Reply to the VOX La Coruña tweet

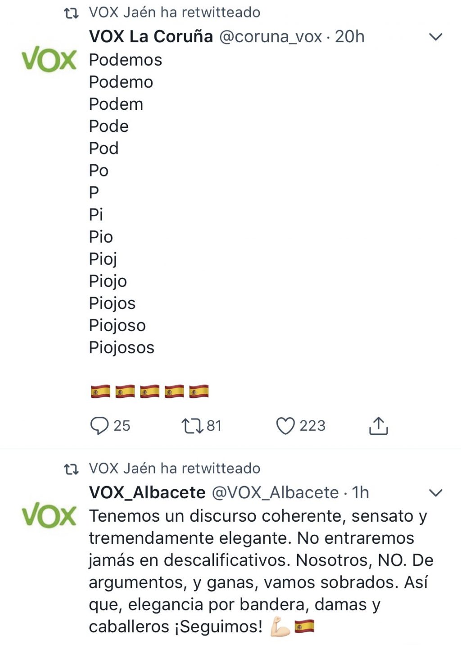(99, 426)
